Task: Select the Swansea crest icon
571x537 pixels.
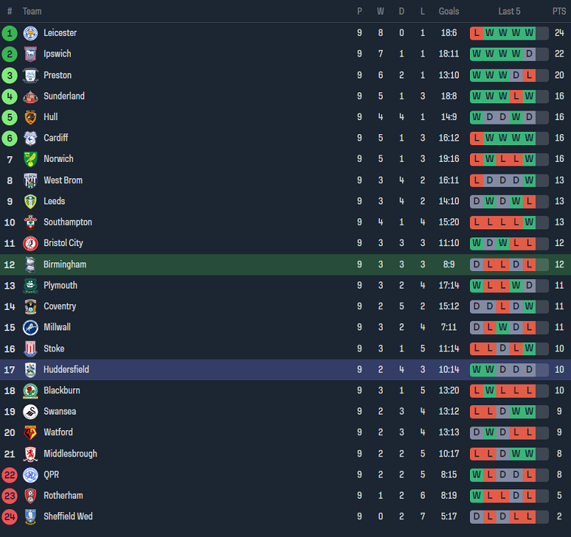Action: pyautogui.click(x=30, y=412)
